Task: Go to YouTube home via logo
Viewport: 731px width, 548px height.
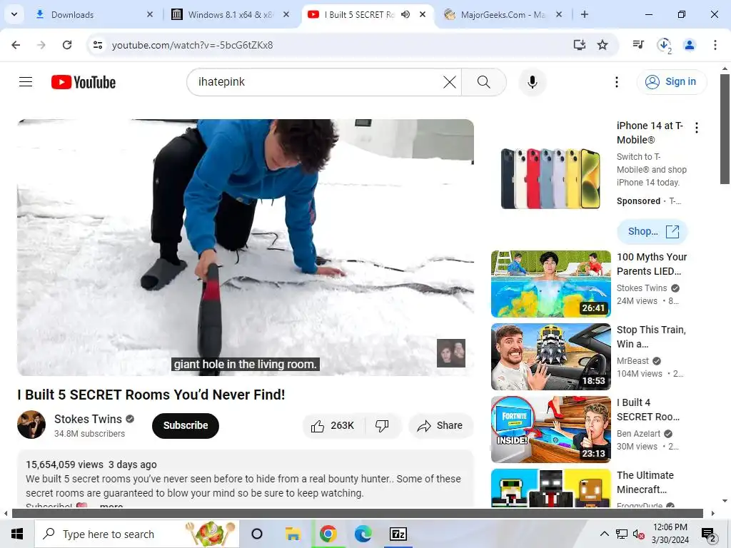Action: tap(84, 82)
